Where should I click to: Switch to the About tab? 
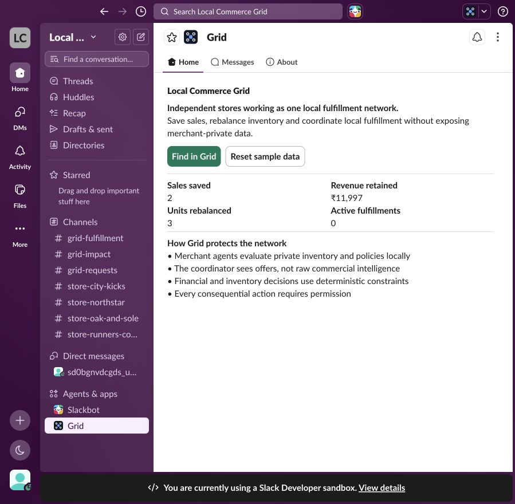point(282,62)
